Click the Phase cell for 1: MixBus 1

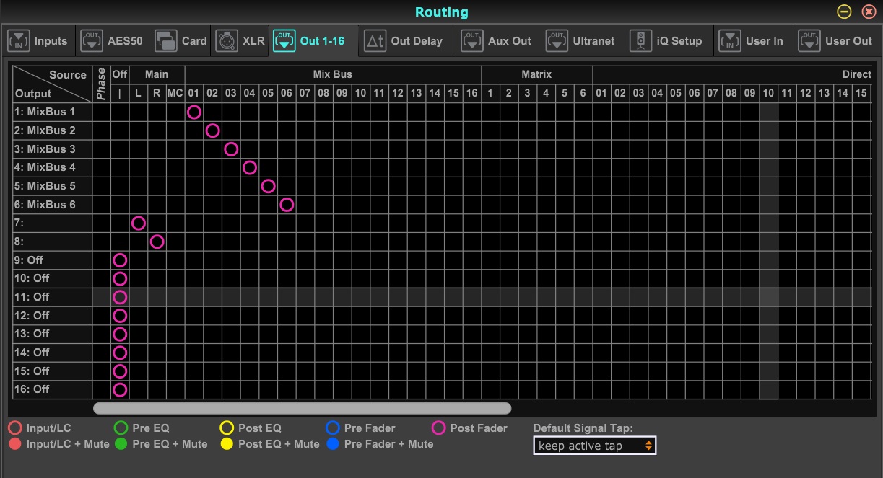click(101, 112)
